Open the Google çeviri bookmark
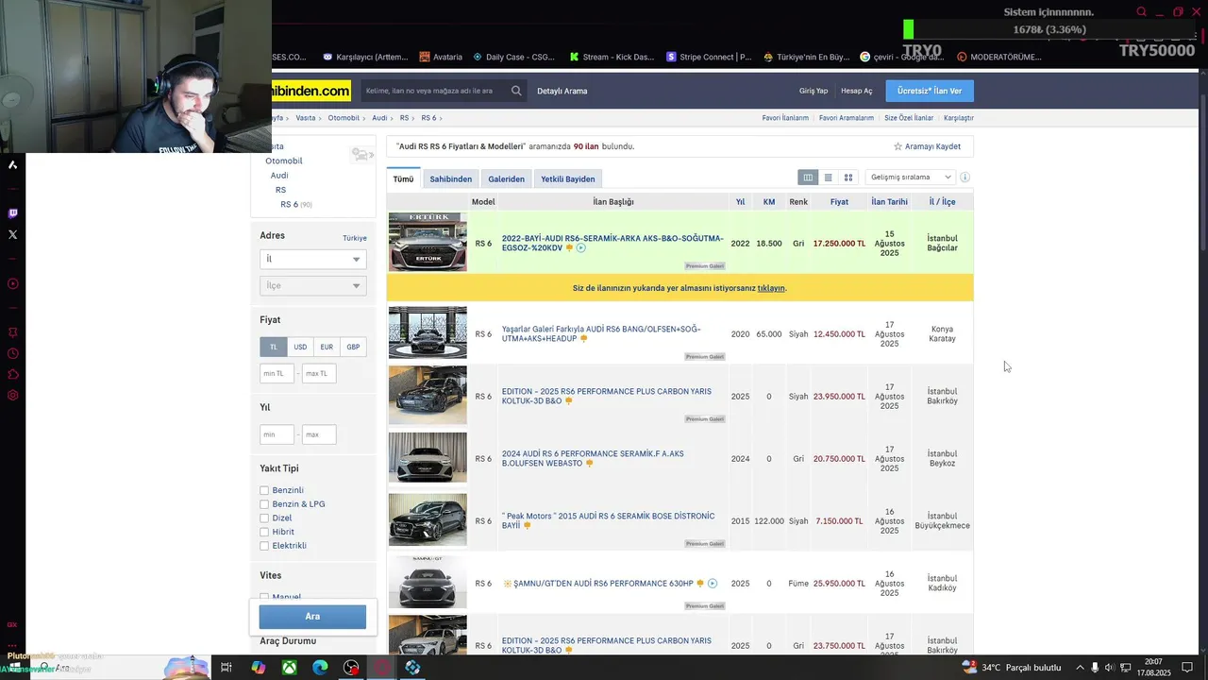Screen dimensions: 1208x680 click(x=901, y=57)
